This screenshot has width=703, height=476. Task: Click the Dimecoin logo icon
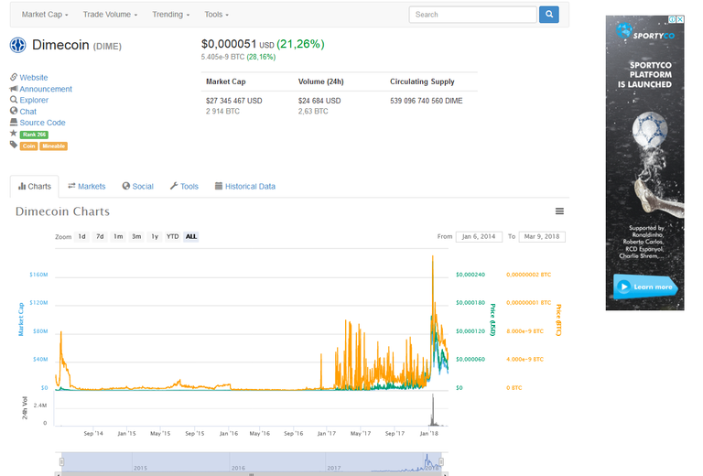[x=18, y=45]
